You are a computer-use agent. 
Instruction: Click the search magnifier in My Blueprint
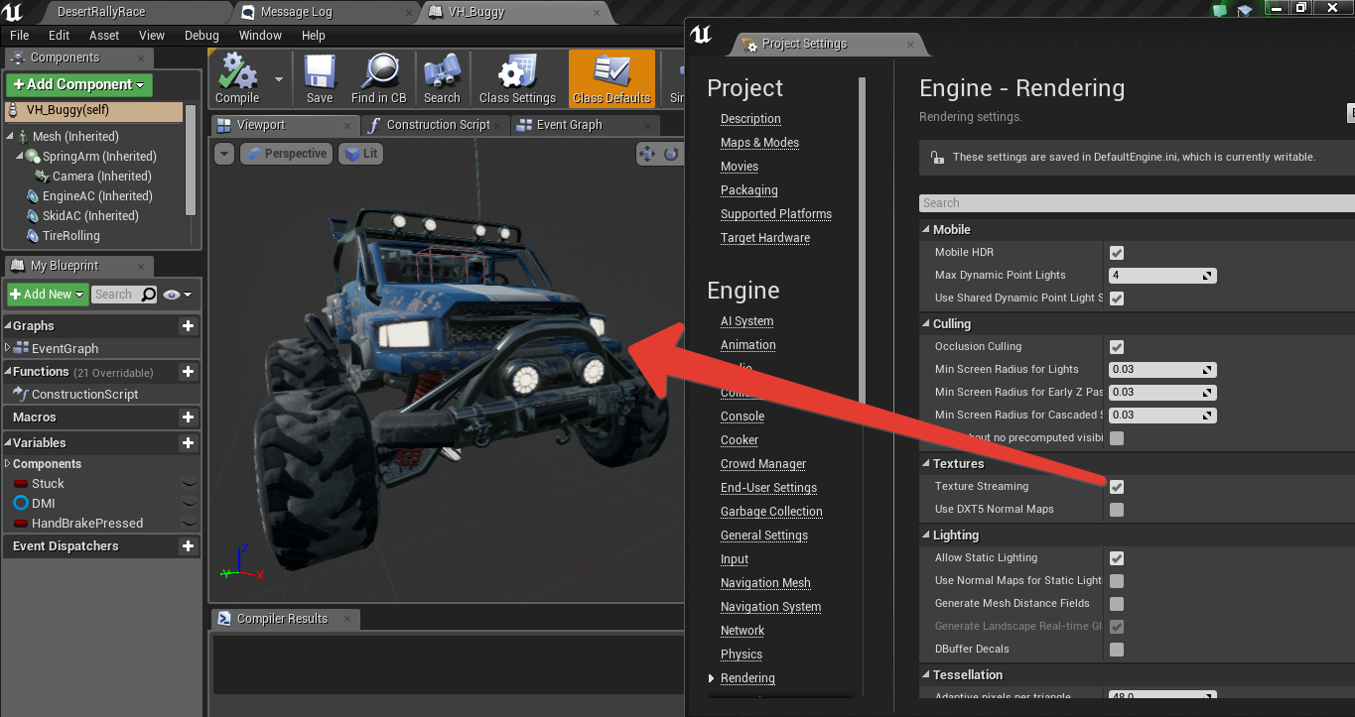click(149, 295)
